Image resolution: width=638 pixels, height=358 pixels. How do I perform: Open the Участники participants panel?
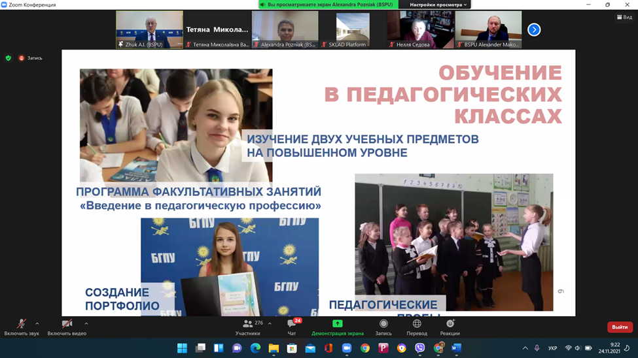(x=248, y=327)
